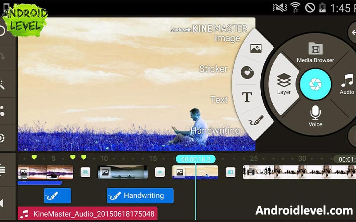Start a Voice recording
This screenshot has height=222, width=356.
tap(316, 116)
